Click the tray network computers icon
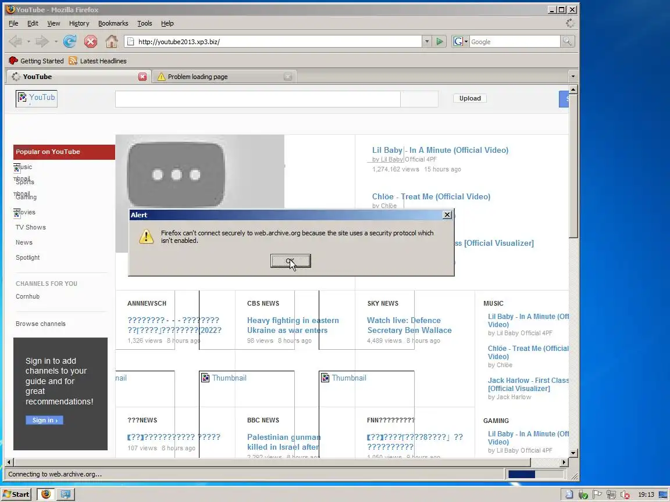 pos(611,495)
